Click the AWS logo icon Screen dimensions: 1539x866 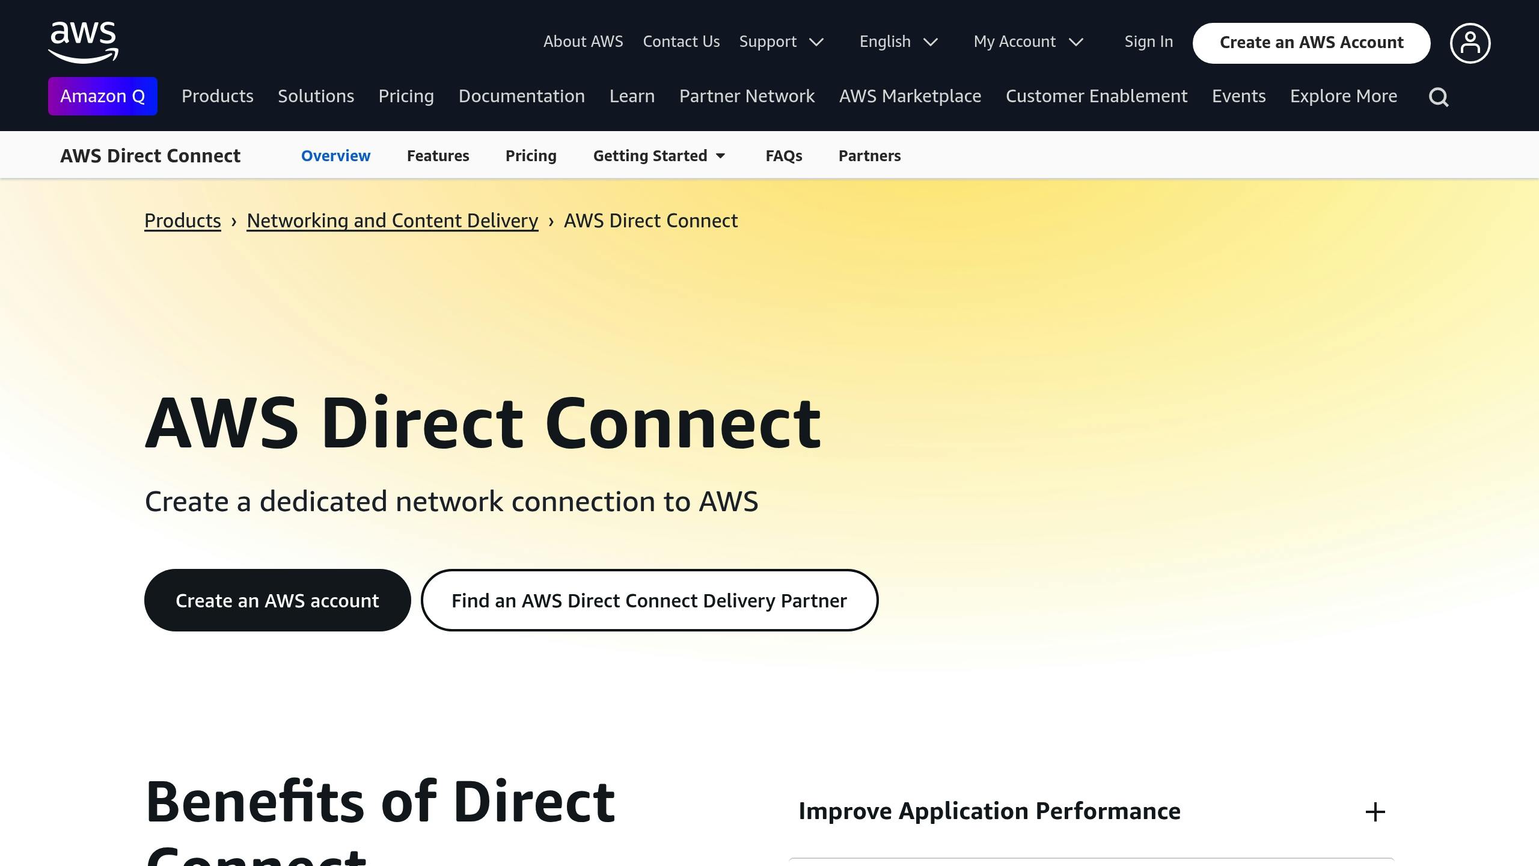pos(84,42)
